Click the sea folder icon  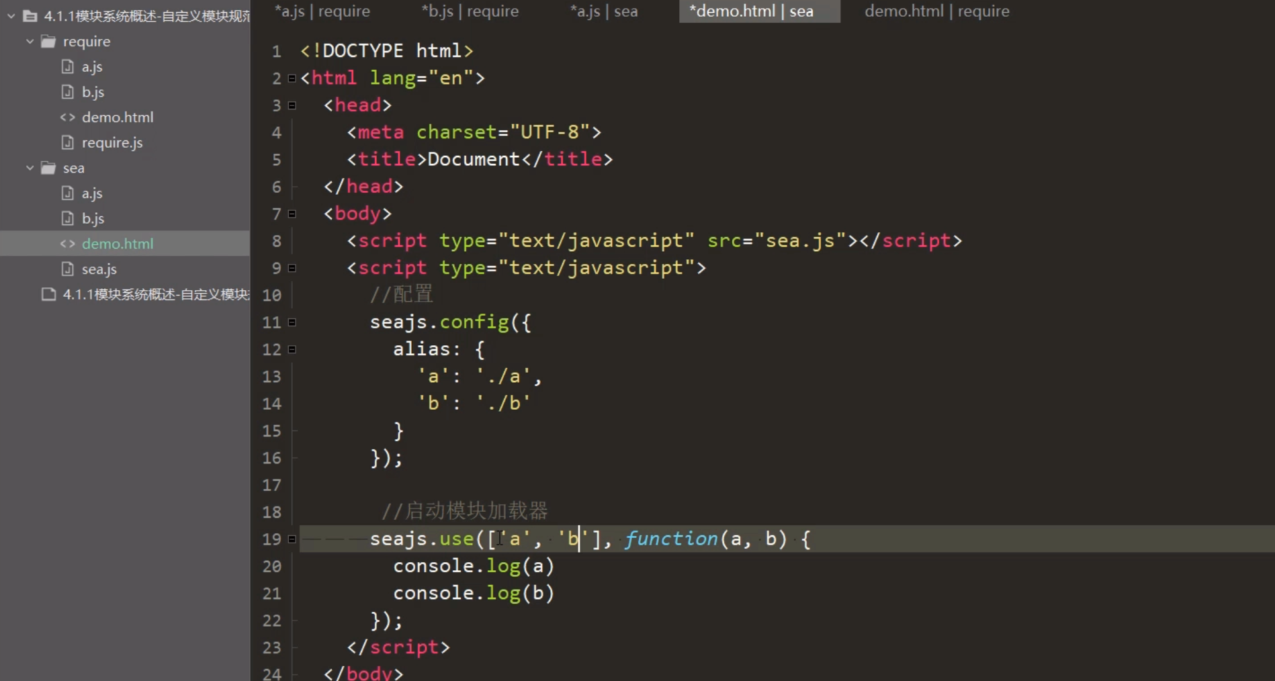(48, 168)
